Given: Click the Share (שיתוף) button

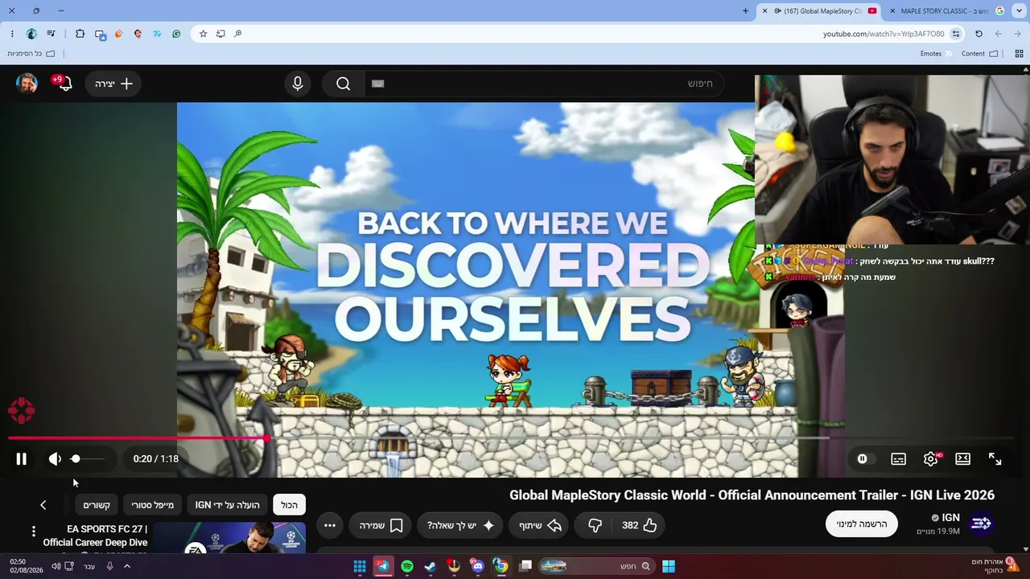Looking at the screenshot, I should pyautogui.click(x=540, y=525).
